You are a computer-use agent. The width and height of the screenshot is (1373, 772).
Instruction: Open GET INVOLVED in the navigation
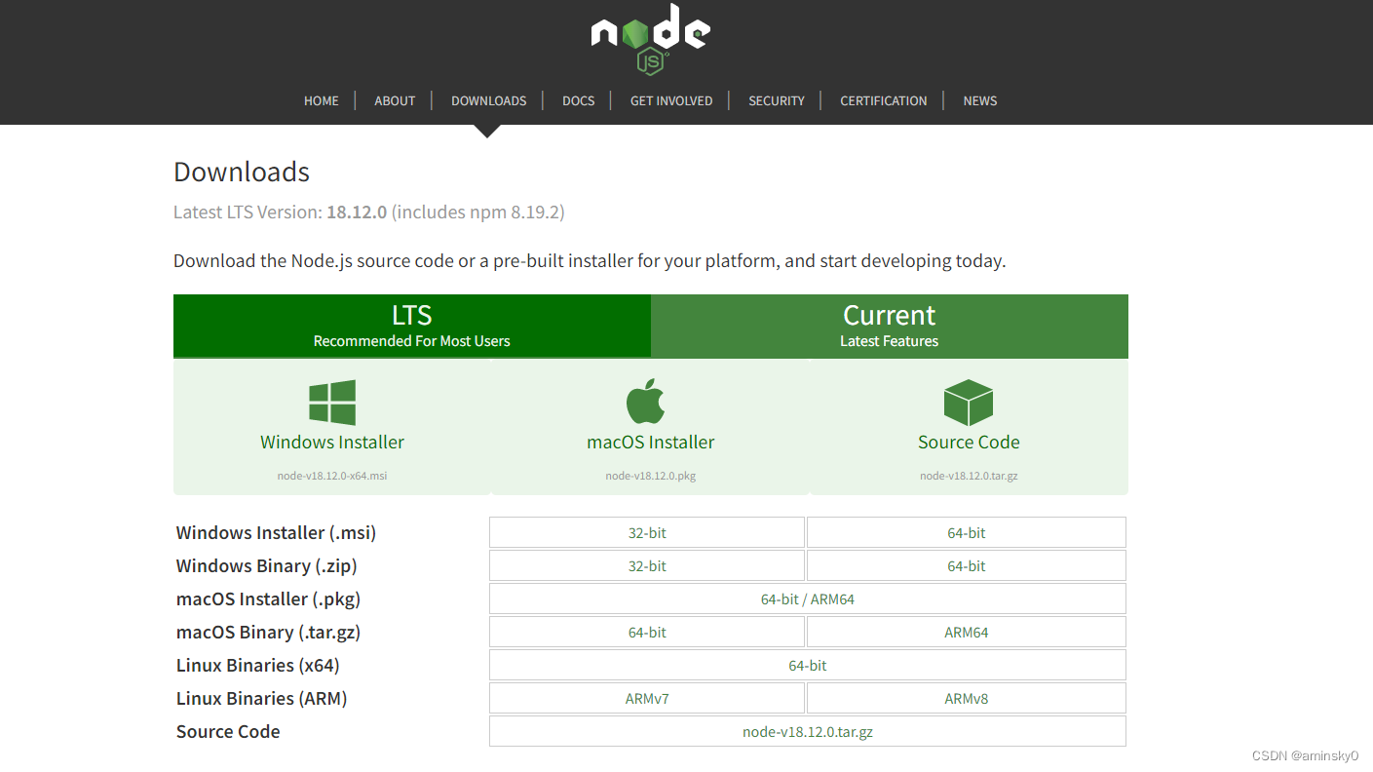pyautogui.click(x=671, y=100)
